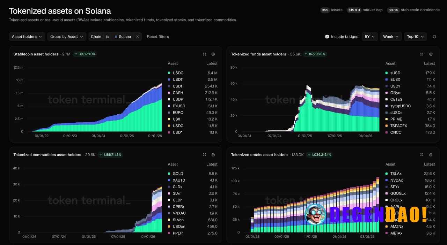This screenshot has width=447, height=245.
Task: Remove the Solana chain filter with its X
Action: tap(137, 36)
